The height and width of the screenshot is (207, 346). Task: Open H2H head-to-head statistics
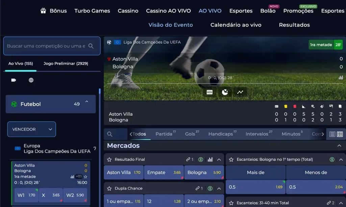point(209,92)
